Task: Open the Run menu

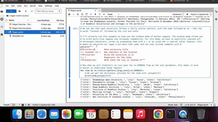Action: pyautogui.click(x=26, y=6)
